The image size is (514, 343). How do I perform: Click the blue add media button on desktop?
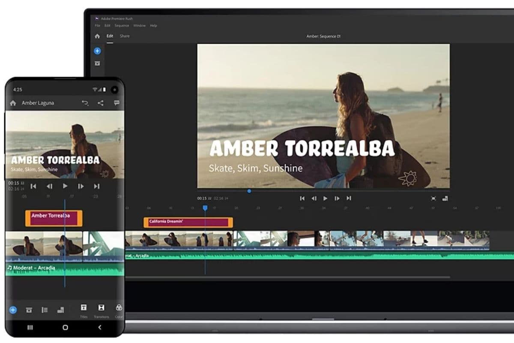pyautogui.click(x=97, y=51)
